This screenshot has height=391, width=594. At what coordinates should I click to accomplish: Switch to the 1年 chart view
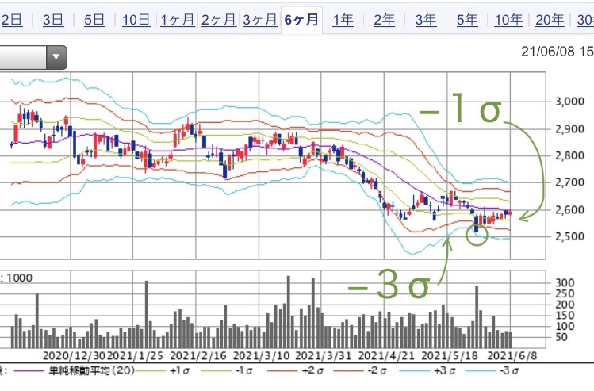[343, 21]
